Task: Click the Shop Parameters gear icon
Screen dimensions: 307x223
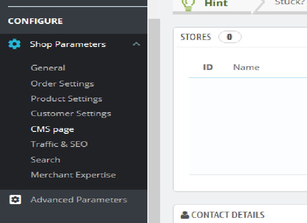Action: (x=15, y=45)
